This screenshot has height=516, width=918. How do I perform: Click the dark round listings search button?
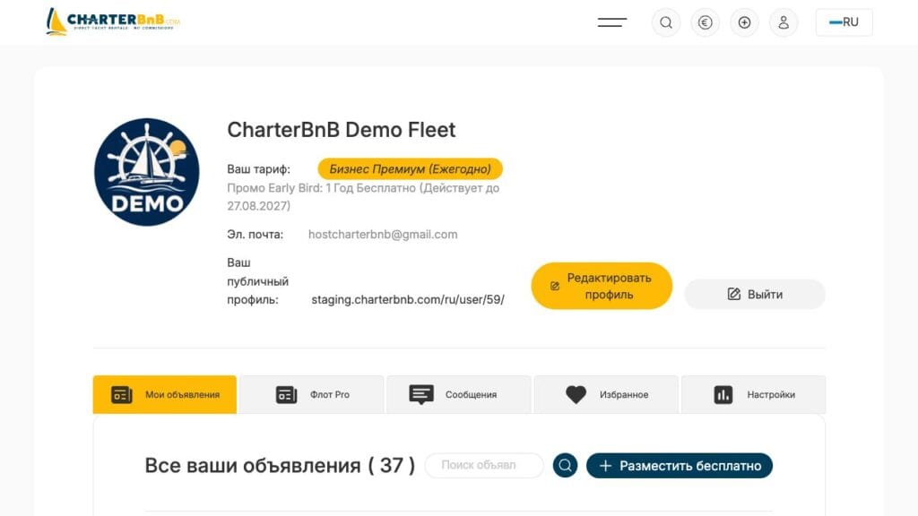(x=565, y=465)
